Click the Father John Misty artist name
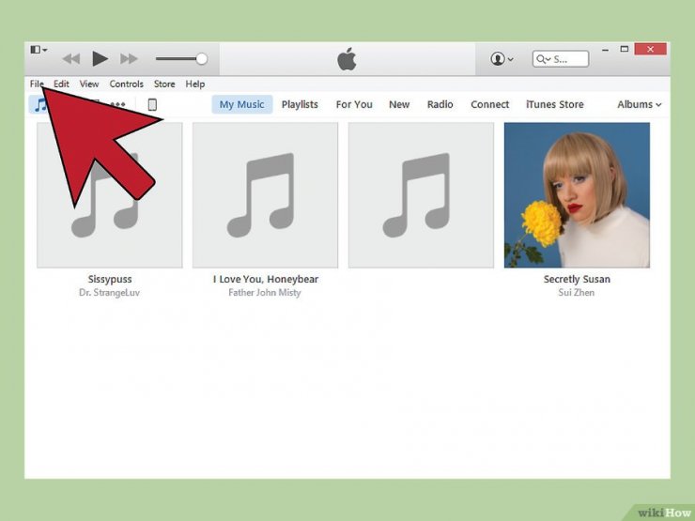 [x=265, y=292]
